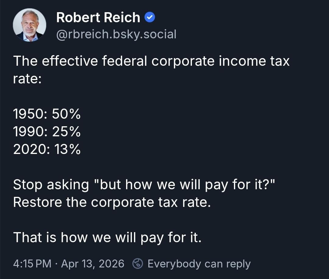This screenshot has height=279, width=329.
Task: Click the word "reply" in the footer
Action: [240, 263]
